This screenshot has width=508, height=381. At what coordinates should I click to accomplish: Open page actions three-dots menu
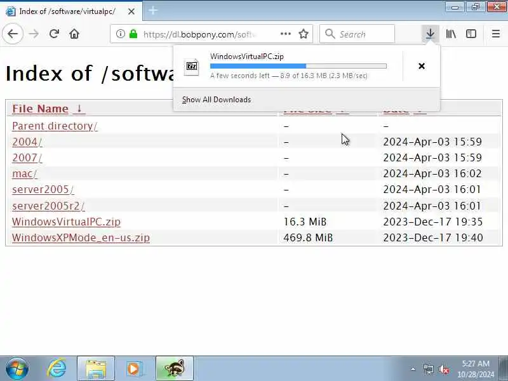pos(285,34)
